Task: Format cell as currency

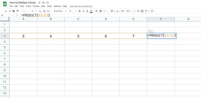Action: pos(32,11)
